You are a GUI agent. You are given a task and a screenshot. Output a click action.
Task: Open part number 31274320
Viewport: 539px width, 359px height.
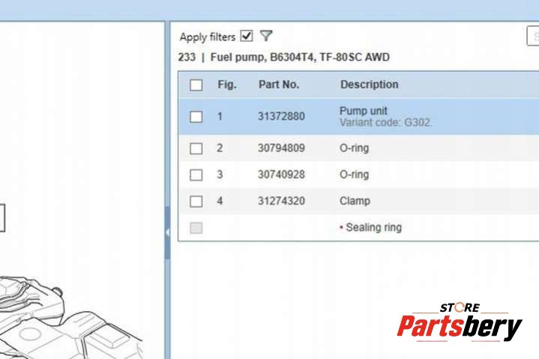[x=281, y=201]
